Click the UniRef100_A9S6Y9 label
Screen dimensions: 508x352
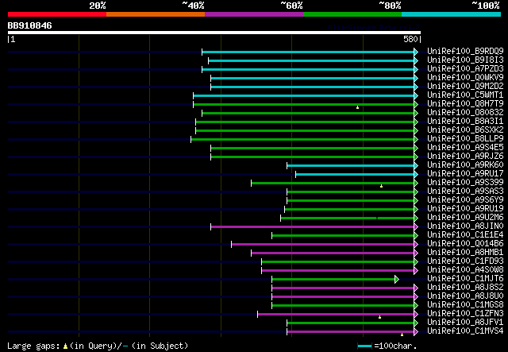pyautogui.click(x=465, y=200)
